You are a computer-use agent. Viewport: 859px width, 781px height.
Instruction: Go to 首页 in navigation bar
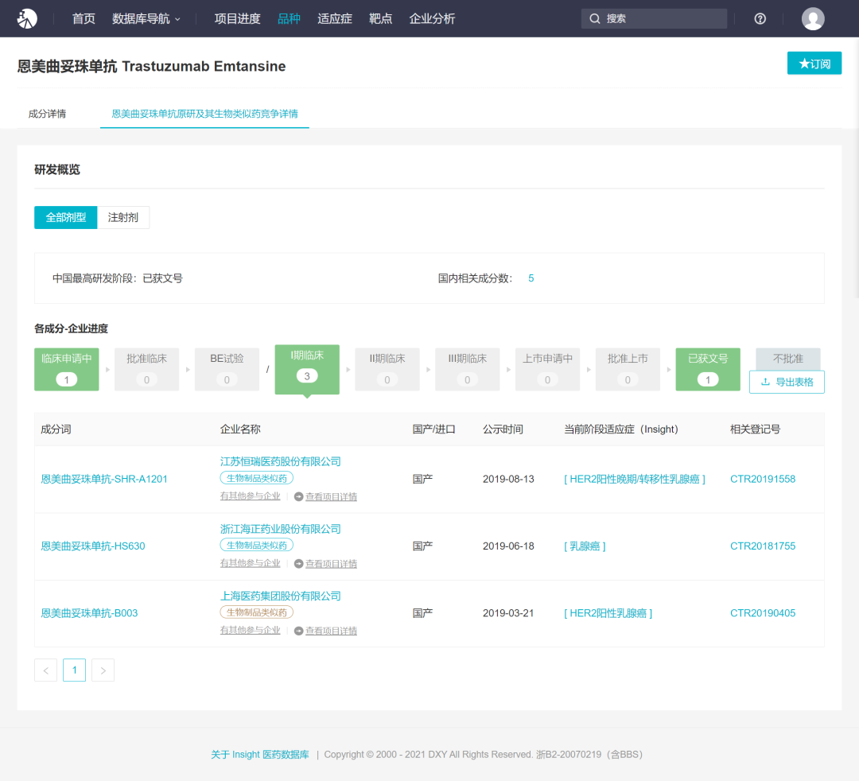point(84,18)
